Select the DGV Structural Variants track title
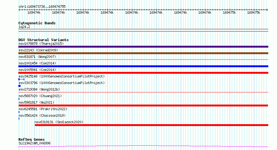Screen dimensions: 277x150 click(44, 40)
